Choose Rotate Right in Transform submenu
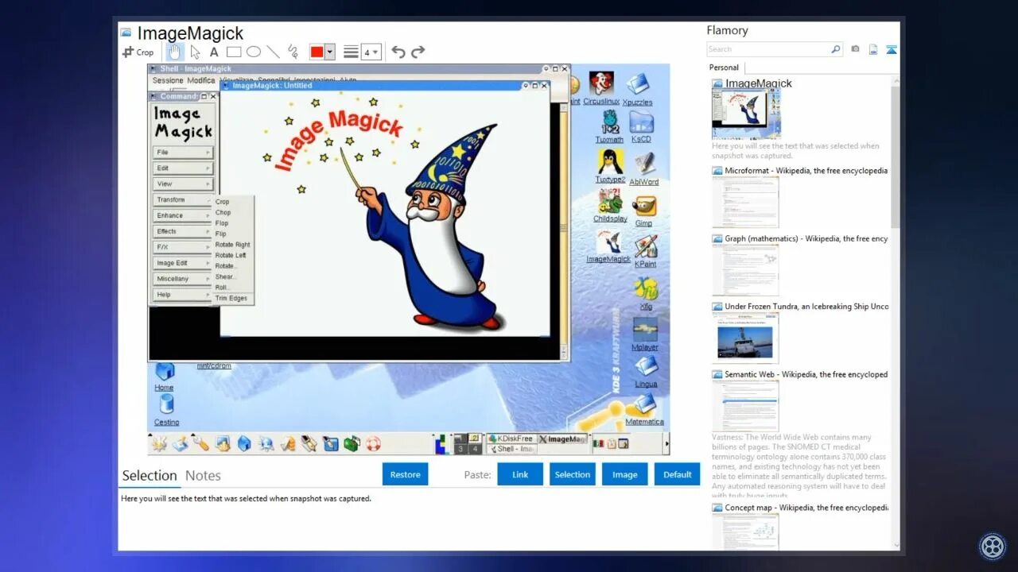Viewport: 1018px width, 572px height. point(232,245)
